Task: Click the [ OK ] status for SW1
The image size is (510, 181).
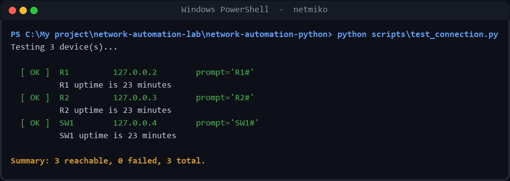Action: (x=35, y=123)
